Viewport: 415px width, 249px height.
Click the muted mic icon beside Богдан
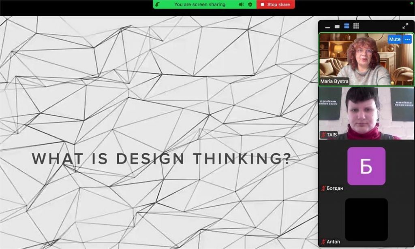(323, 188)
